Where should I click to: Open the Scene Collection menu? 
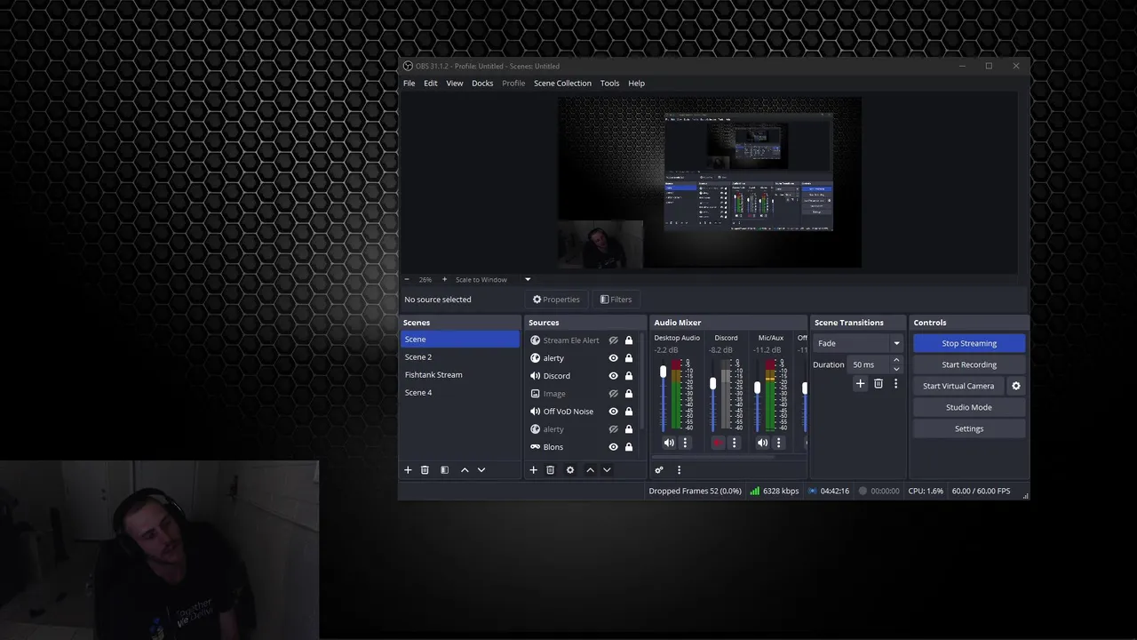click(x=562, y=83)
